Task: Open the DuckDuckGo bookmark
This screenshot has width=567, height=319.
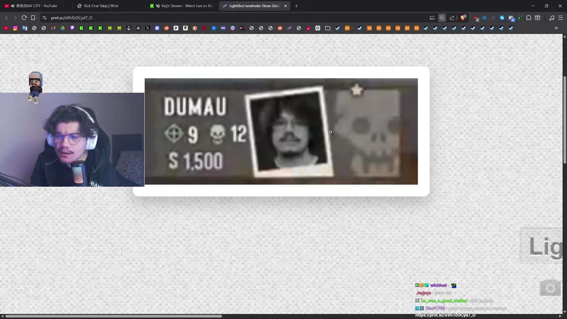Action: coord(194,28)
